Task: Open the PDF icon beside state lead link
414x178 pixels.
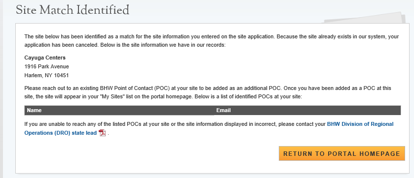Action: pos(102,133)
